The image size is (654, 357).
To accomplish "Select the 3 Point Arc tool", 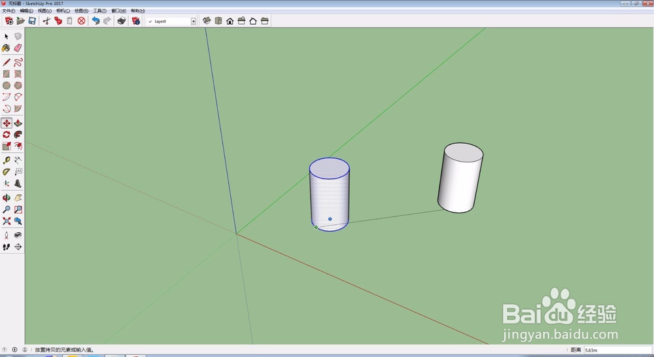I will point(7,109).
